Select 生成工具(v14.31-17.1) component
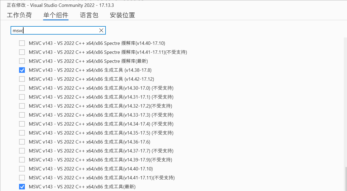Image resolution: width=347 pixels, height=191 pixels. click(x=22, y=97)
